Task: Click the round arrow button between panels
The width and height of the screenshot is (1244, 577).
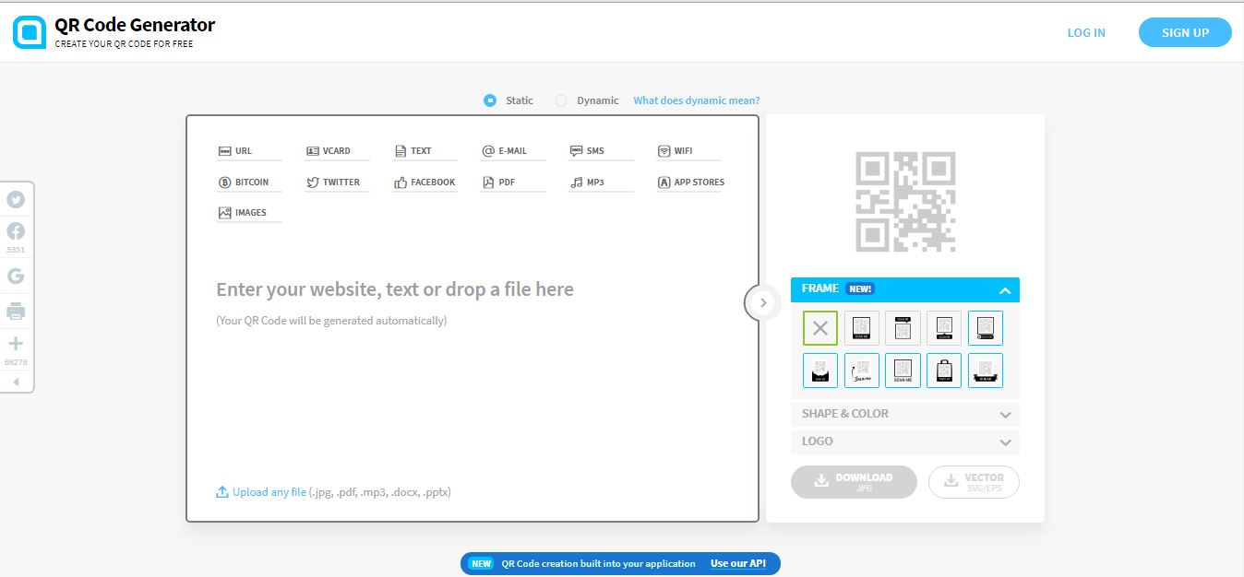Action: pyautogui.click(x=763, y=302)
